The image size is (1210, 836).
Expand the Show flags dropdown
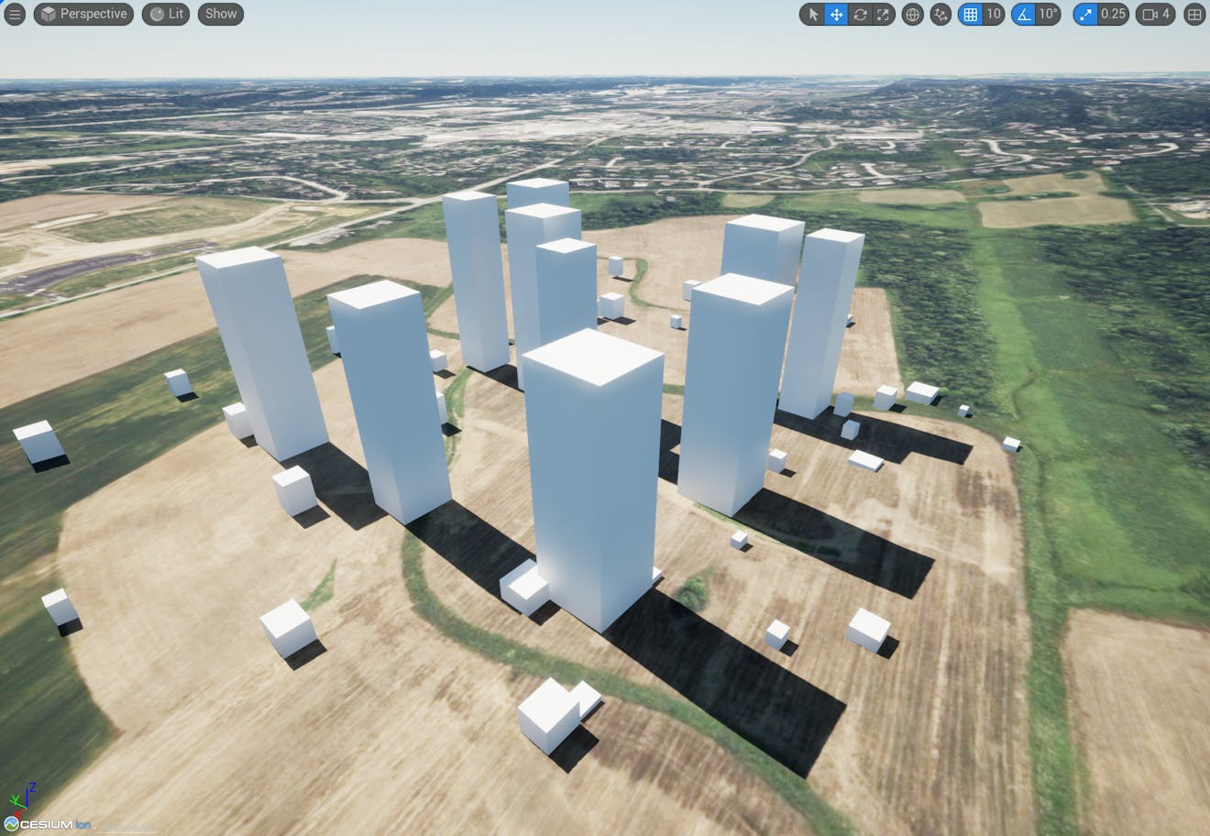[220, 14]
